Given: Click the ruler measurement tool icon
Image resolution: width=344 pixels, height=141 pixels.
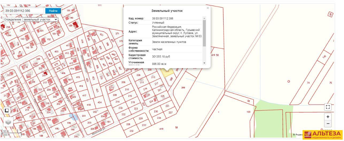Looking at the screenshot, I should point(7,110).
